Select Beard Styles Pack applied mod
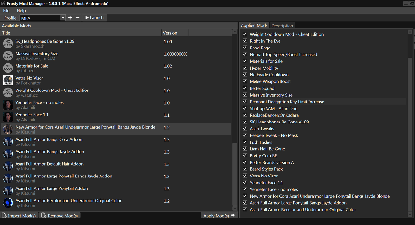The image size is (415, 225). 266,169
